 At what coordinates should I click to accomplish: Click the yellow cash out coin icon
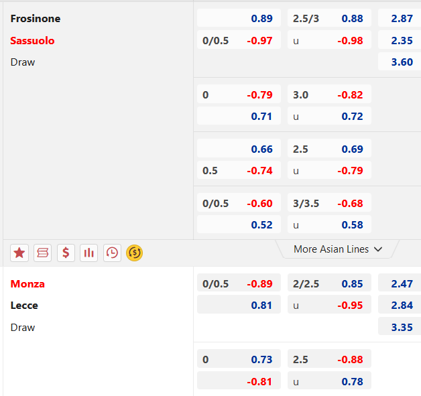point(134,253)
